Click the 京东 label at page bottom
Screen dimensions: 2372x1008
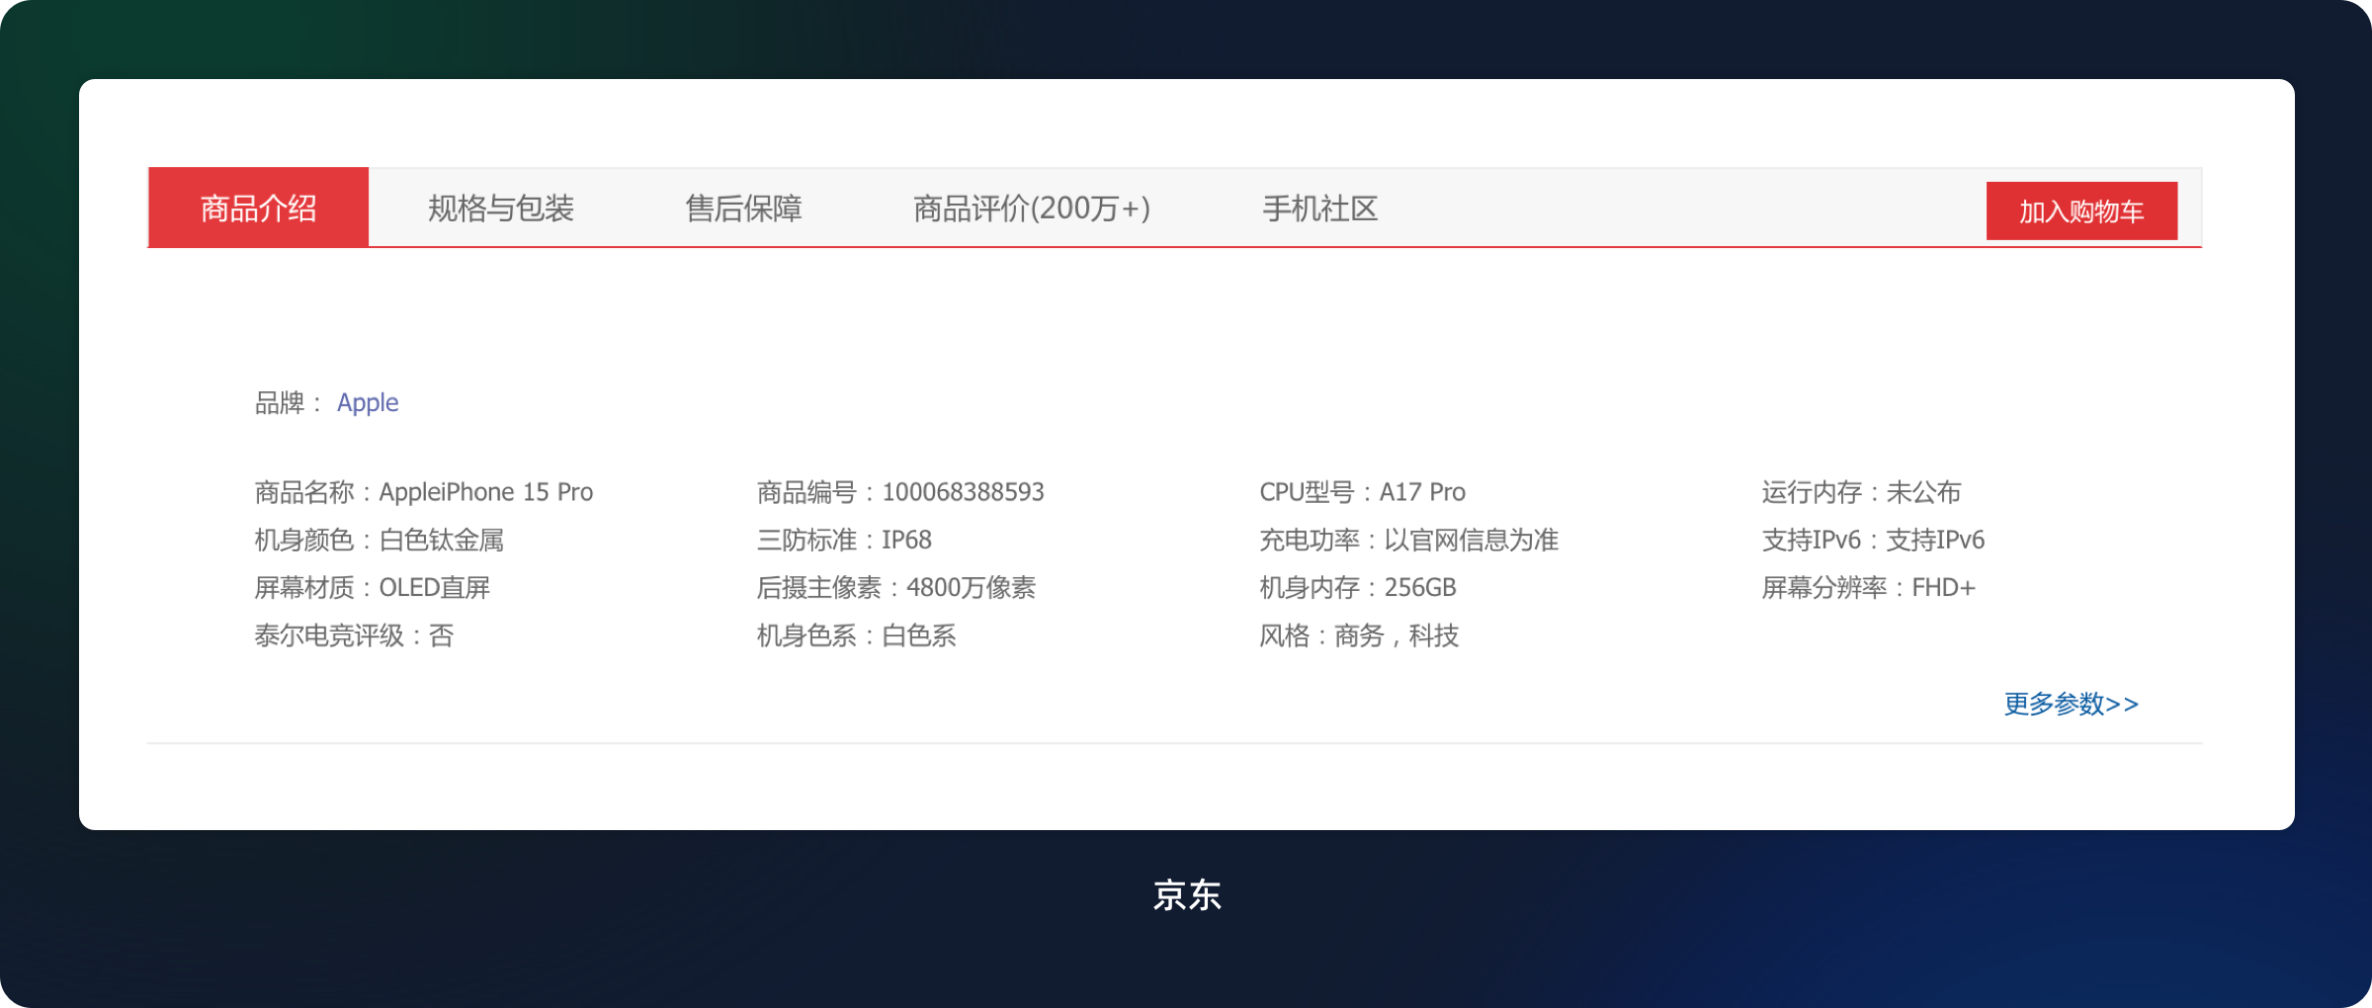[x=1186, y=896]
